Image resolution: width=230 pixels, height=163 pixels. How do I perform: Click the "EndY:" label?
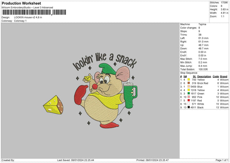coord(184,55)
